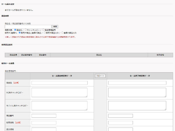Click the 商品名 column header in results table
This screenshot has height=131, width=175.
click(x=99, y=55)
